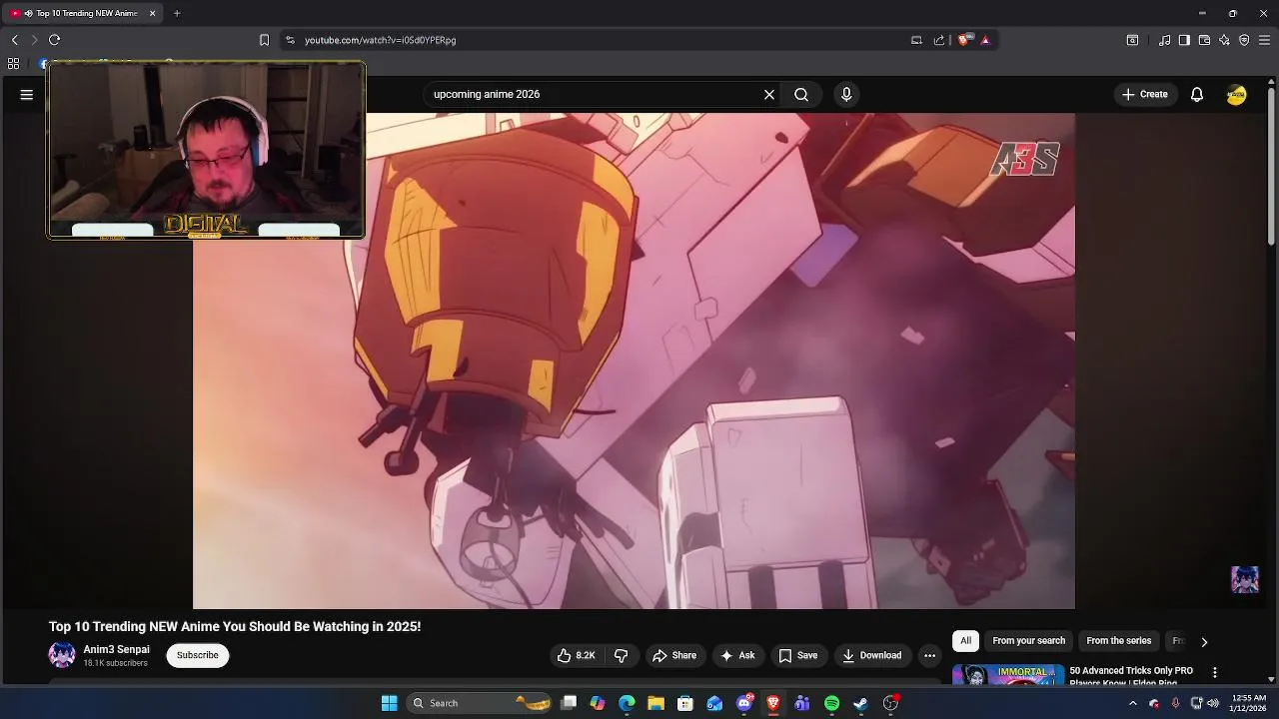1279x719 pixels.
Task: Select the All filter chip
Action: click(965, 641)
